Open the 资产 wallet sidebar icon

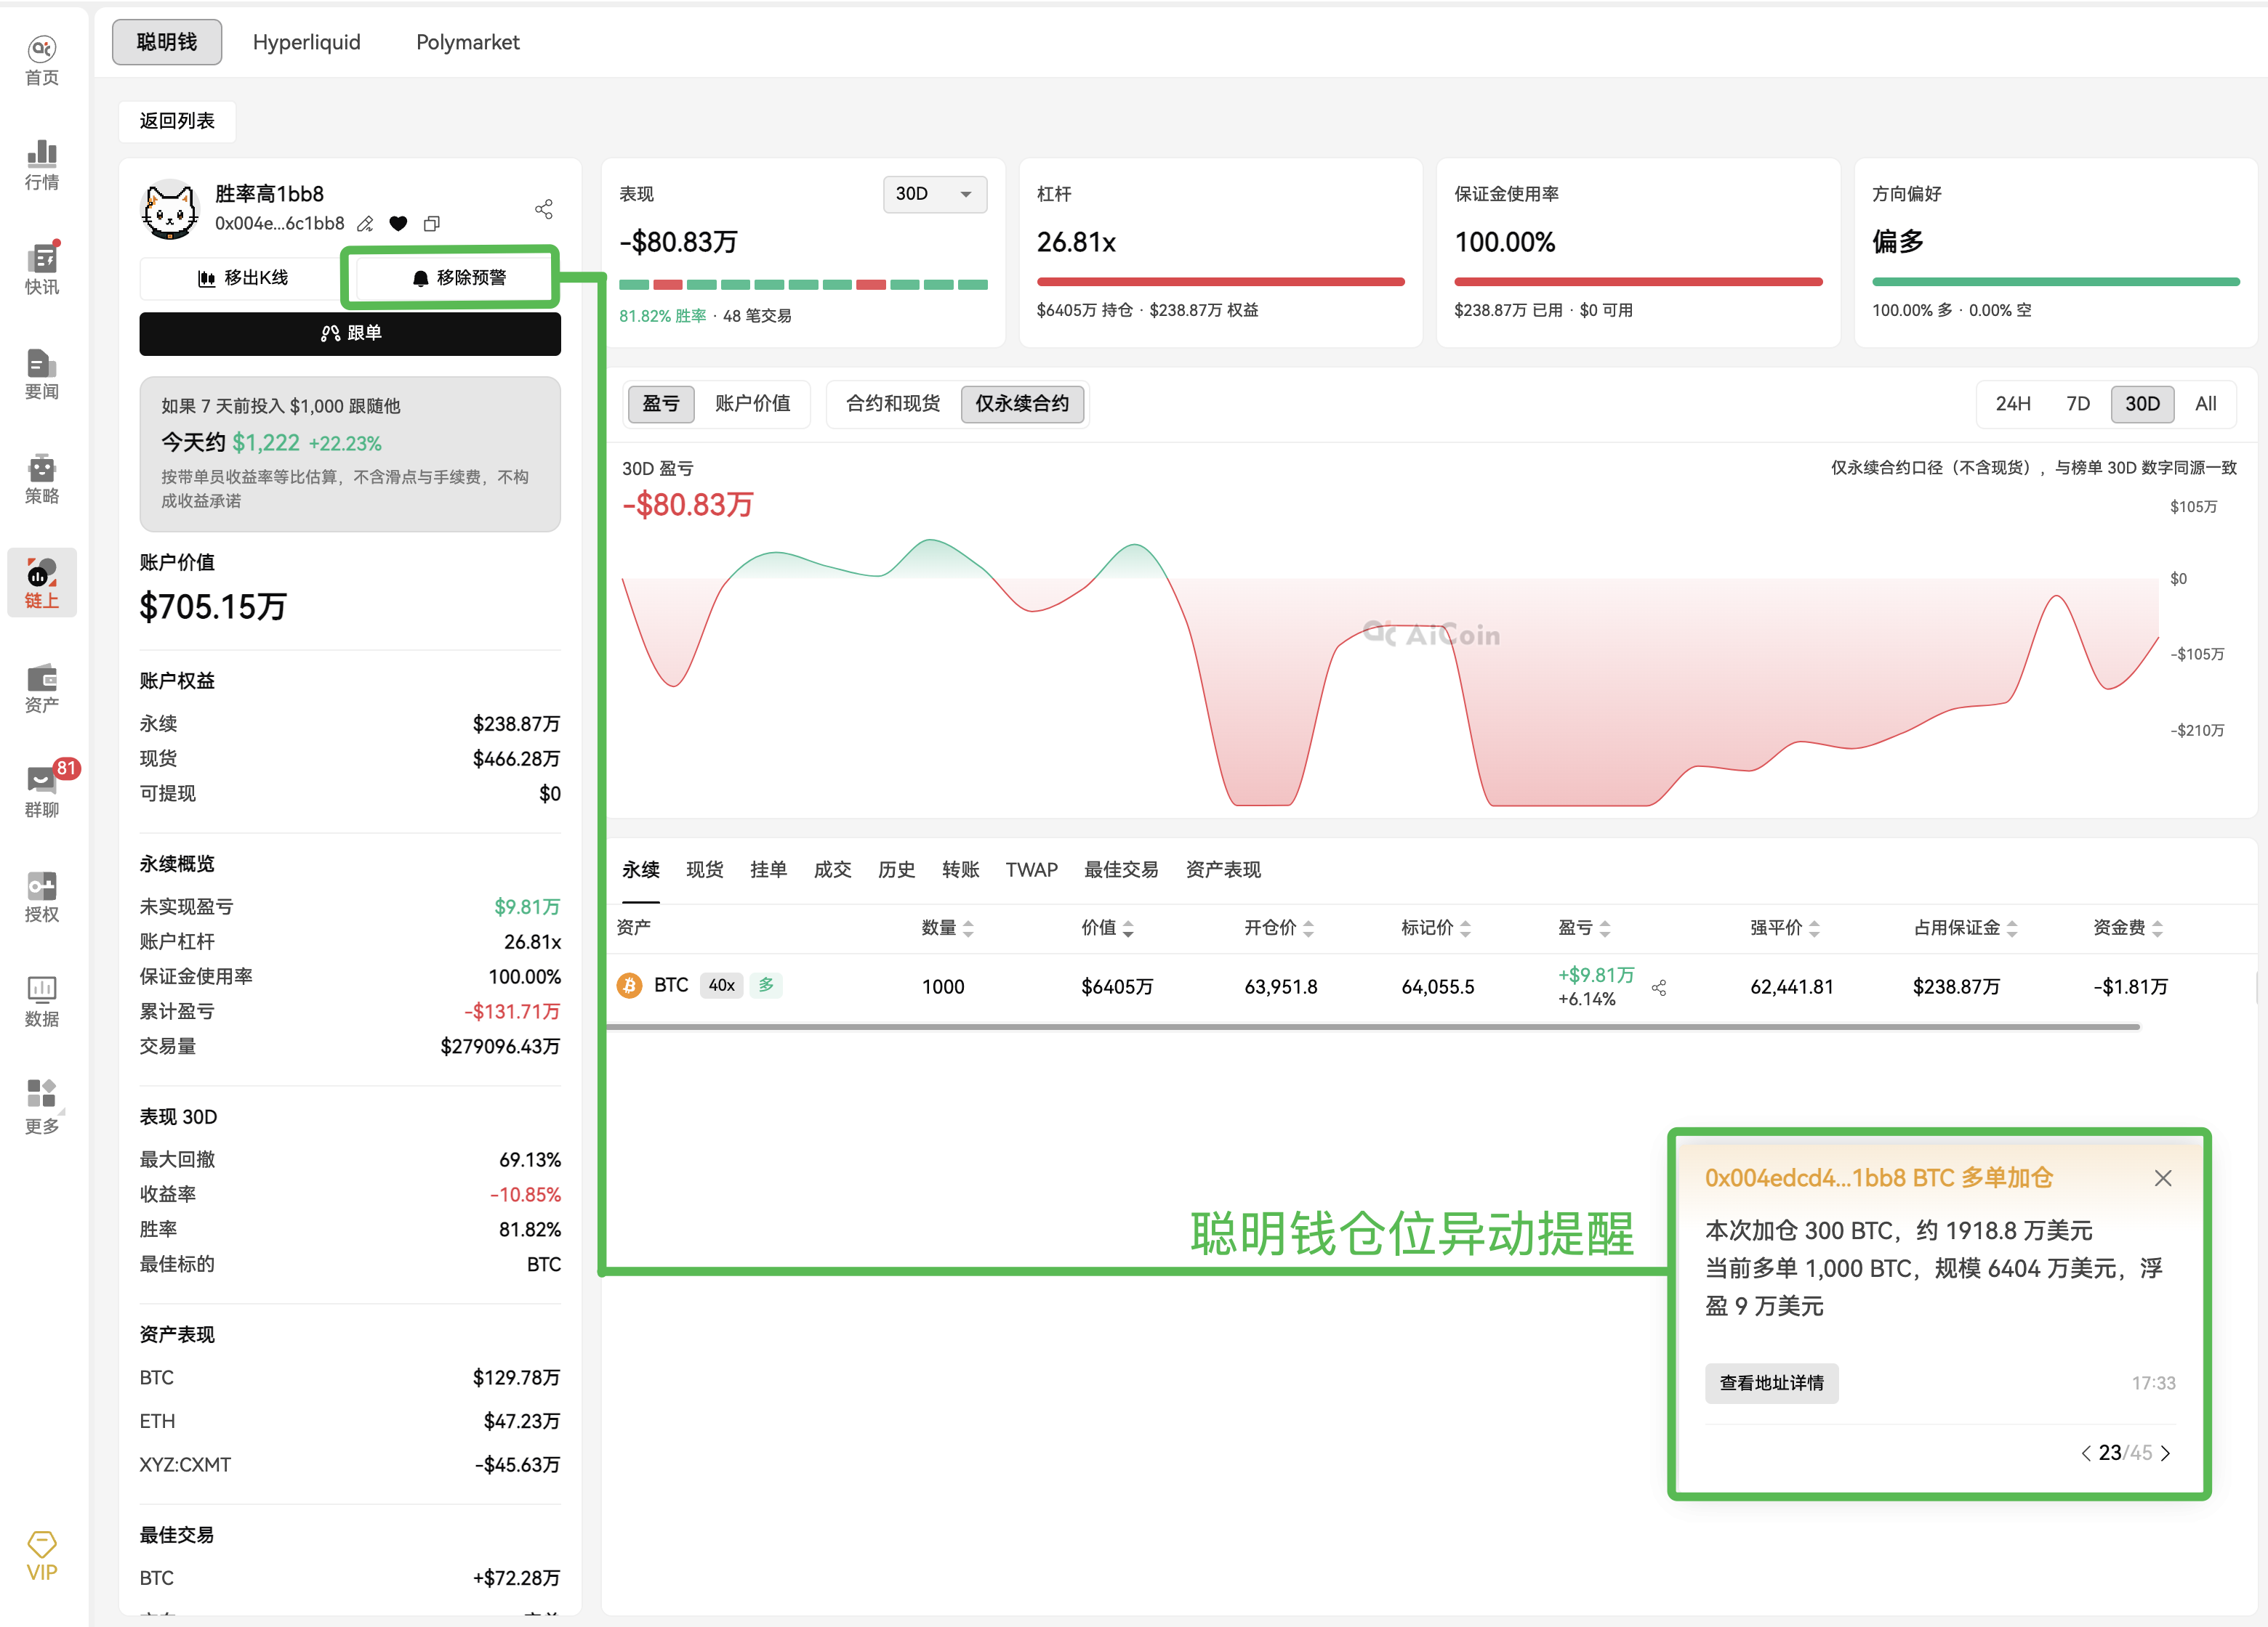(41, 688)
